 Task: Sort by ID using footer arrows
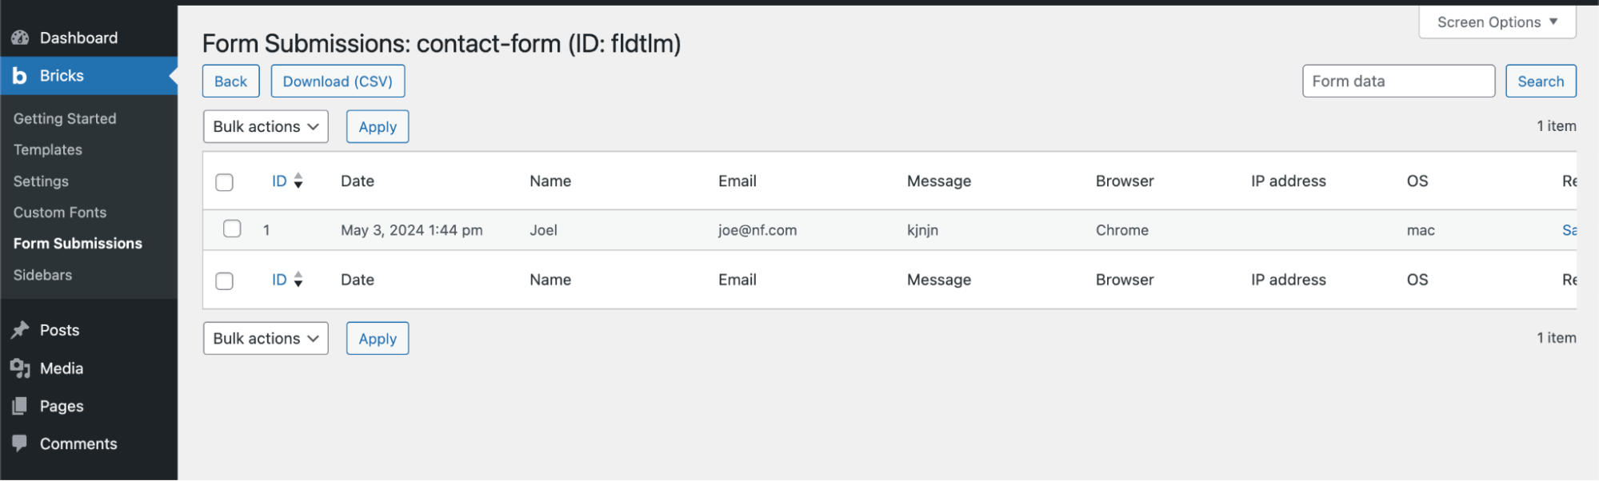pyautogui.click(x=298, y=280)
